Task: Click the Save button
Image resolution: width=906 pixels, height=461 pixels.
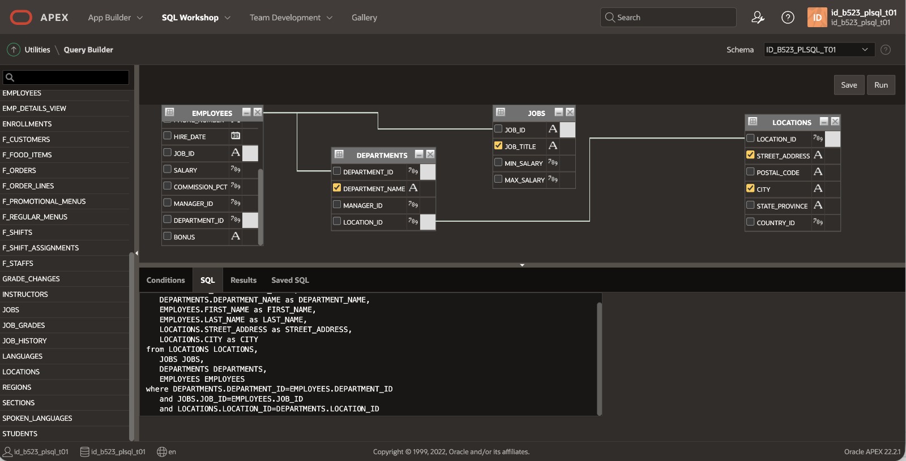Action: (x=849, y=85)
